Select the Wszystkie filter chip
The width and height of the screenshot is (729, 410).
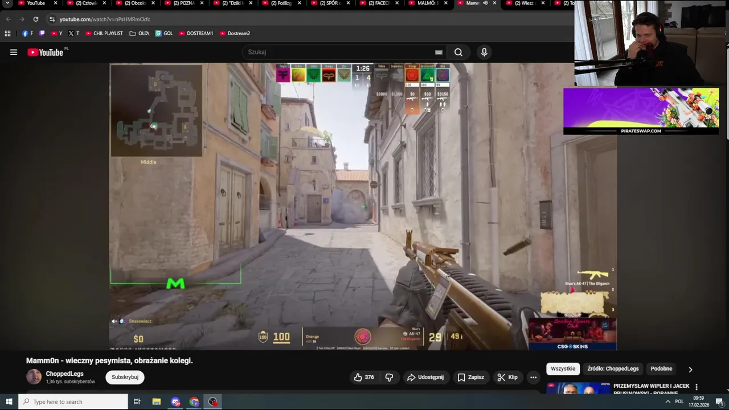point(563,369)
